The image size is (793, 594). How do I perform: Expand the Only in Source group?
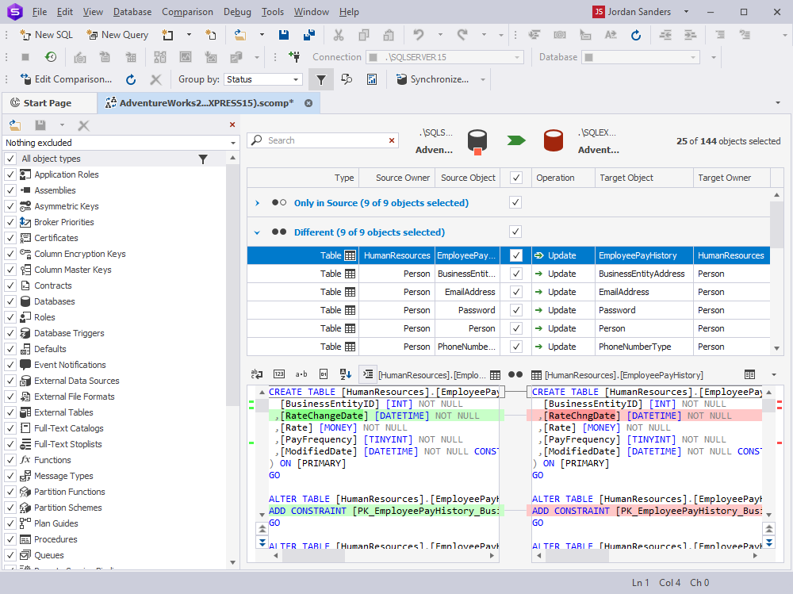tap(257, 203)
